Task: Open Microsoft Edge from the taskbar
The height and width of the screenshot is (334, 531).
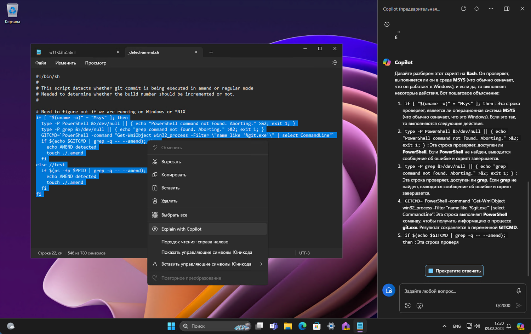Action: 302,326
